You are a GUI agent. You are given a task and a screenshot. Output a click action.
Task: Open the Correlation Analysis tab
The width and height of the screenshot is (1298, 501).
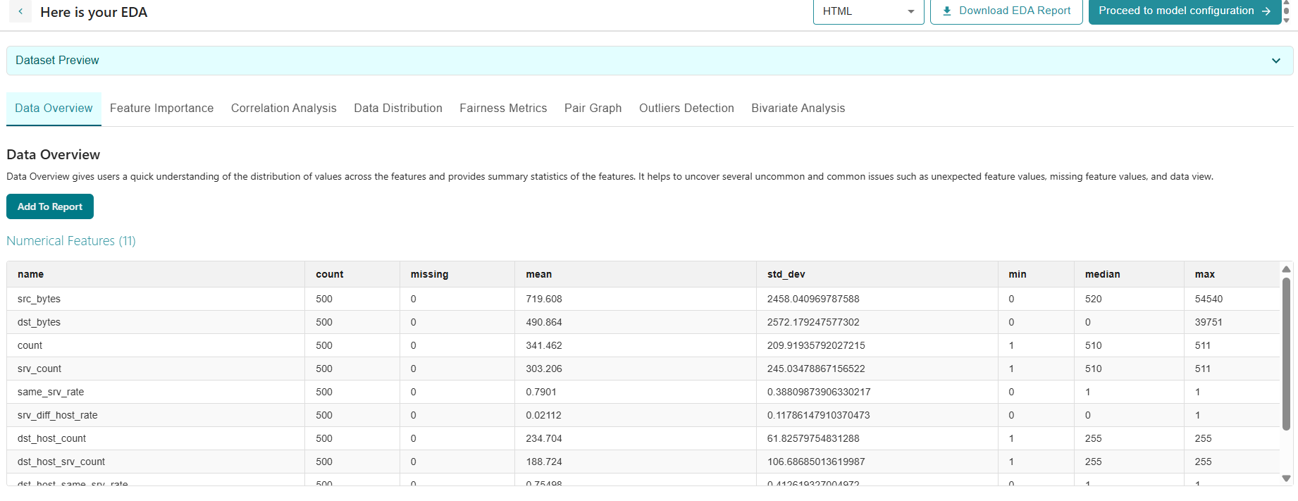[283, 109]
